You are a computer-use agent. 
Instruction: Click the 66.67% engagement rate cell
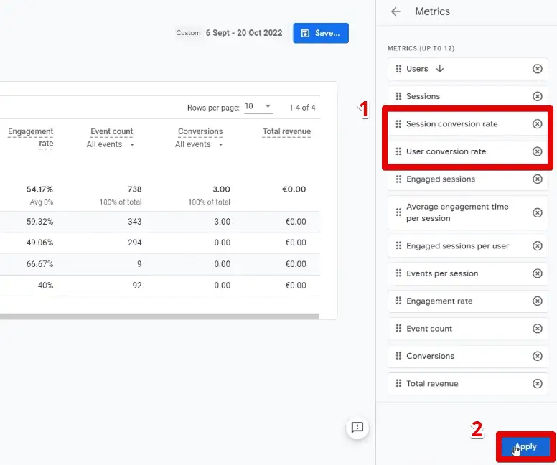point(39,264)
